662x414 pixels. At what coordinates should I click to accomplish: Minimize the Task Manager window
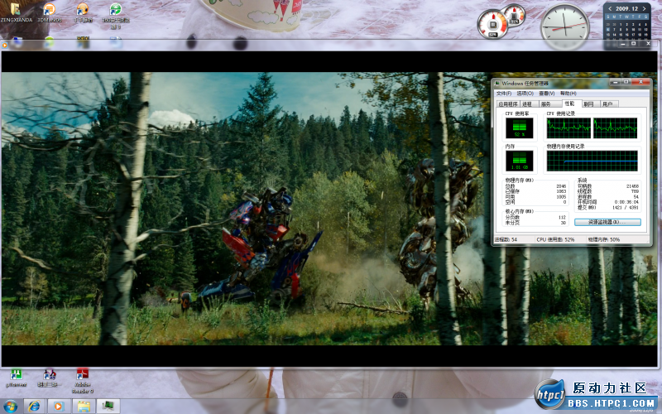(615, 82)
